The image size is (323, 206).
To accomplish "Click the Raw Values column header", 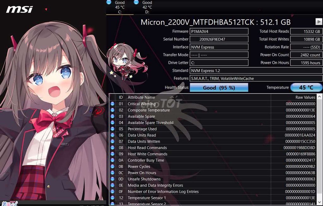I will click(x=305, y=97).
